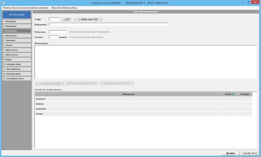Go to 9. Alergias section
This screenshot has height=157, width=261.
(x=17, y=59)
